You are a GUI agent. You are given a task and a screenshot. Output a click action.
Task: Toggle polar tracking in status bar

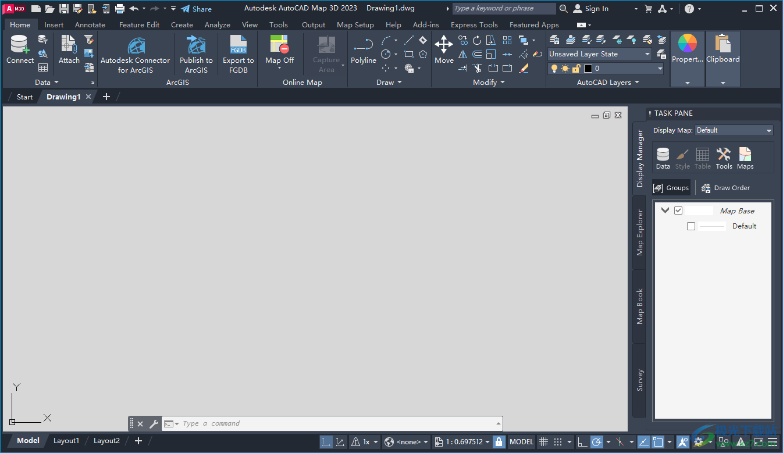[x=596, y=442]
